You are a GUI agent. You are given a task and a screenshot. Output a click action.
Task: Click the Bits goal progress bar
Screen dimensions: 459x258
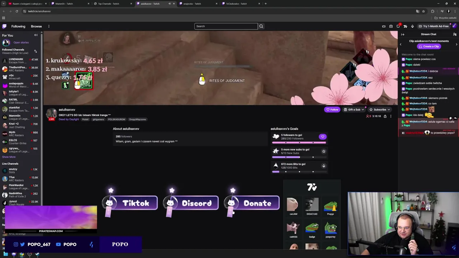tap(299, 172)
